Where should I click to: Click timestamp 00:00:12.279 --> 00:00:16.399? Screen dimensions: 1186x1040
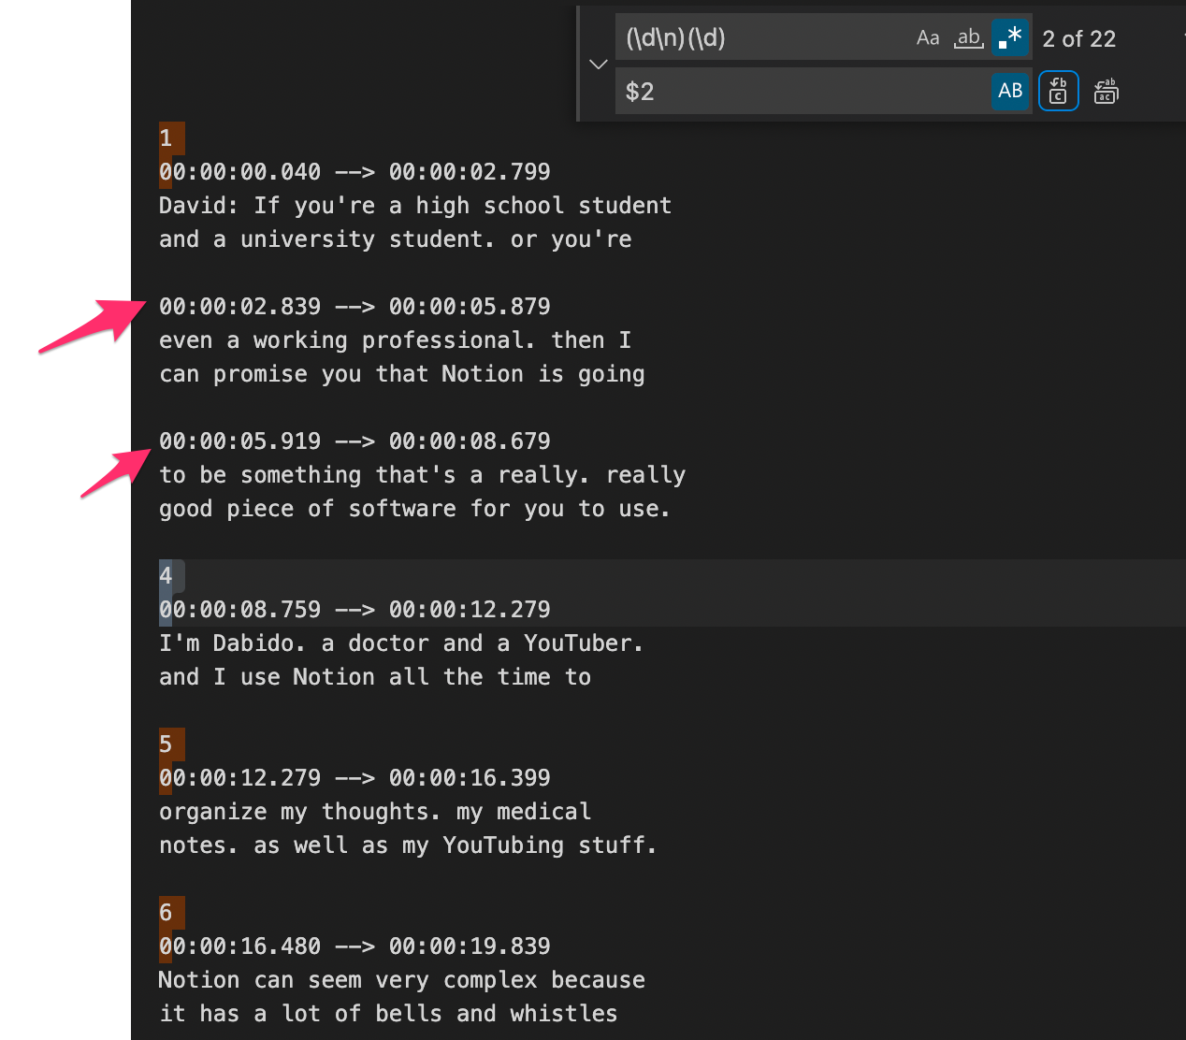click(x=354, y=778)
